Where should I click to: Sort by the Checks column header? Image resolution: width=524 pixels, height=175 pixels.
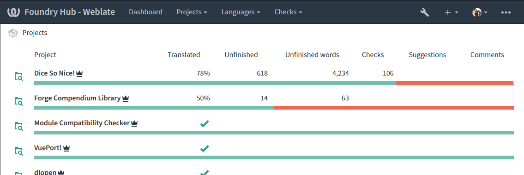pyautogui.click(x=373, y=55)
